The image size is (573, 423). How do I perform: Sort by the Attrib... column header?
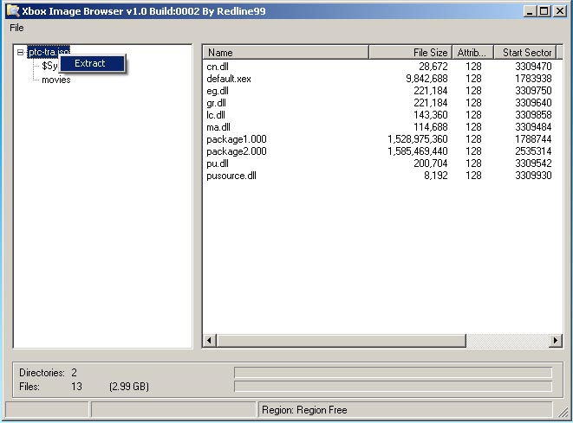point(472,53)
